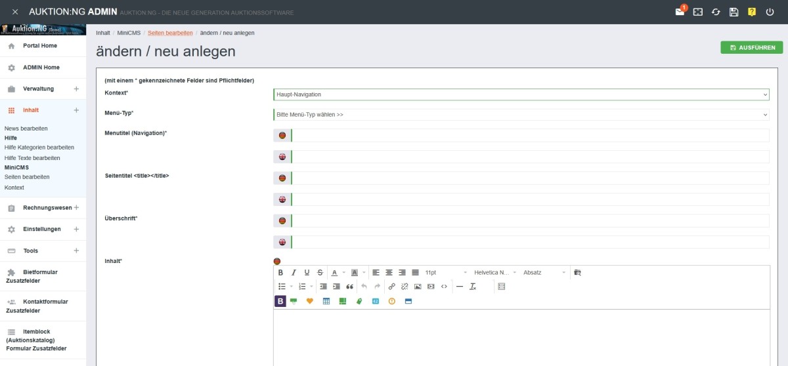Apply underline formatting in the editor
The width and height of the screenshot is (788, 366).
pyautogui.click(x=307, y=272)
